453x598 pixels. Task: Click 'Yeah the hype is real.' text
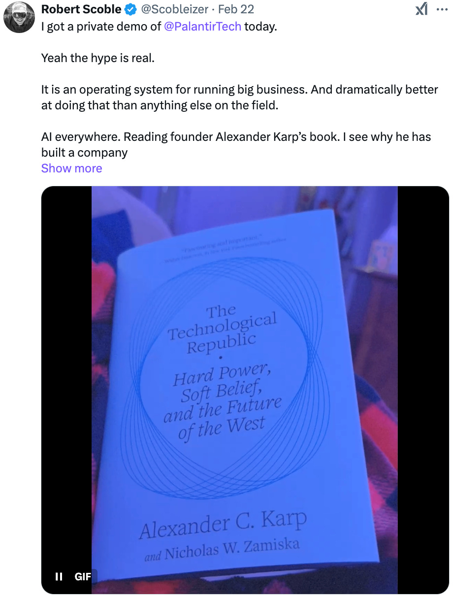coord(98,58)
